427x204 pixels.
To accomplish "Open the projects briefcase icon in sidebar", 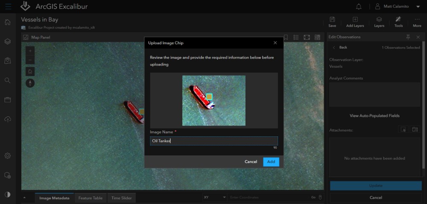I will pos(8,100).
